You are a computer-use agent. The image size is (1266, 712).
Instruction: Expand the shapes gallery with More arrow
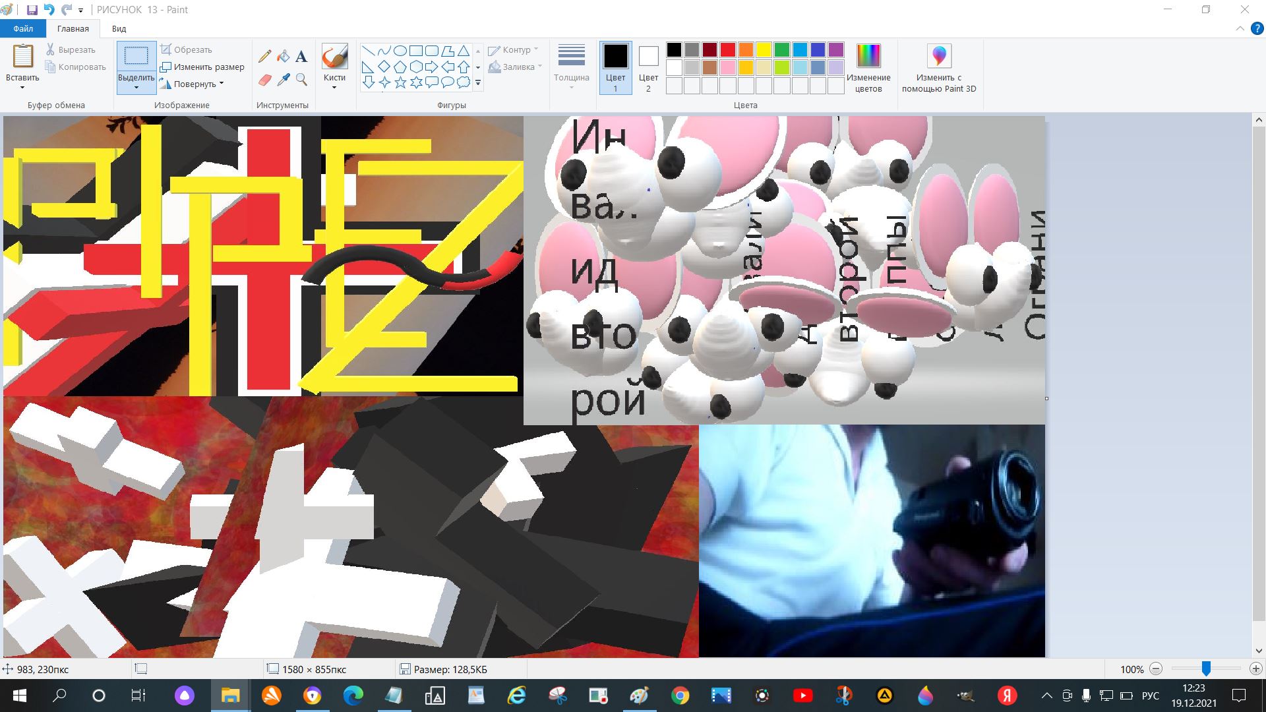pos(478,83)
